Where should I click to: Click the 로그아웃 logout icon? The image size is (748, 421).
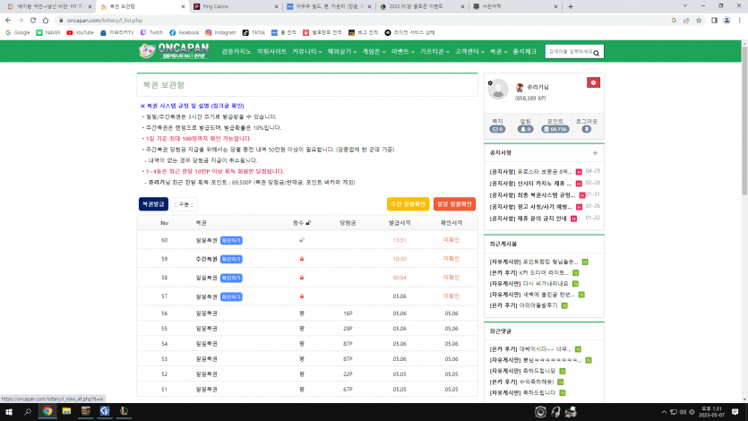586,129
